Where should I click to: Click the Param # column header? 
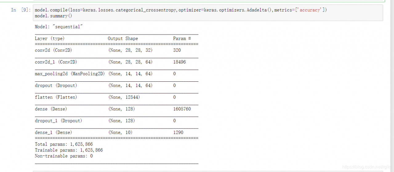pos(182,39)
